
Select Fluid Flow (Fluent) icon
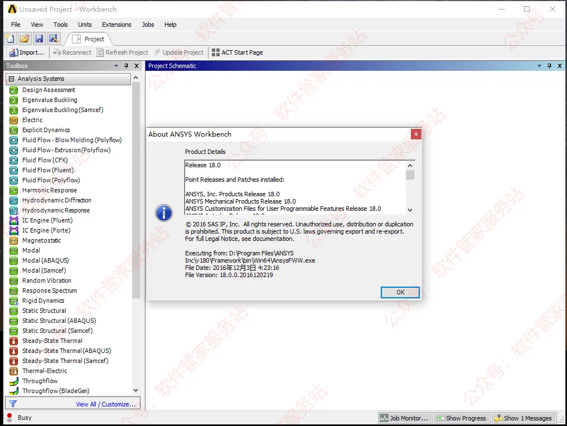(14, 170)
